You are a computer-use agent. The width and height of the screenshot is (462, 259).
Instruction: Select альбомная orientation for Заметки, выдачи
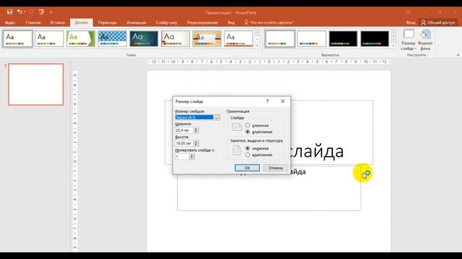tap(248, 155)
